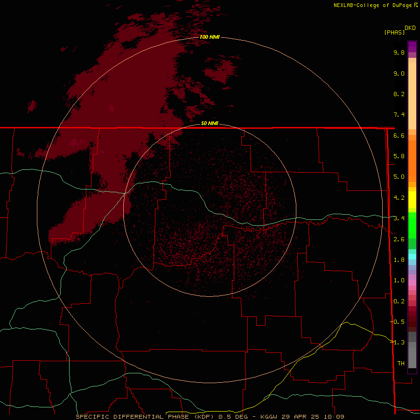Click the 3.4 value on the color scale

click(x=399, y=218)
